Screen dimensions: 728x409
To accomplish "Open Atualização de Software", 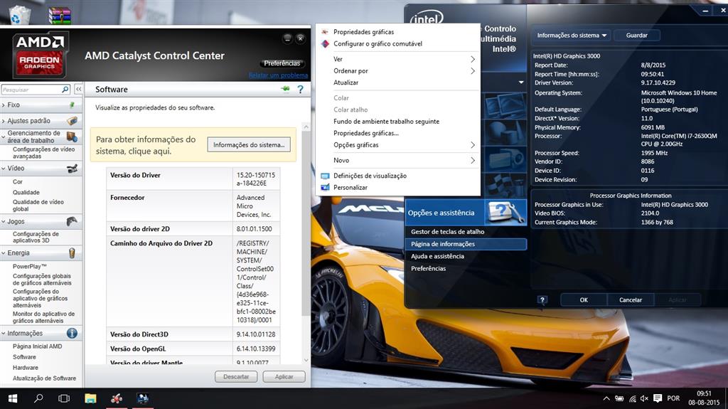I will point(44,378).
